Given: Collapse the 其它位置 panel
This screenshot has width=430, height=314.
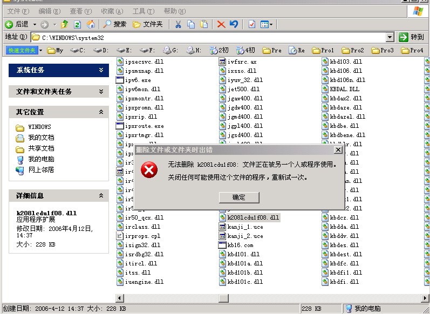Looking at the screenshot, I should [59, 112].
